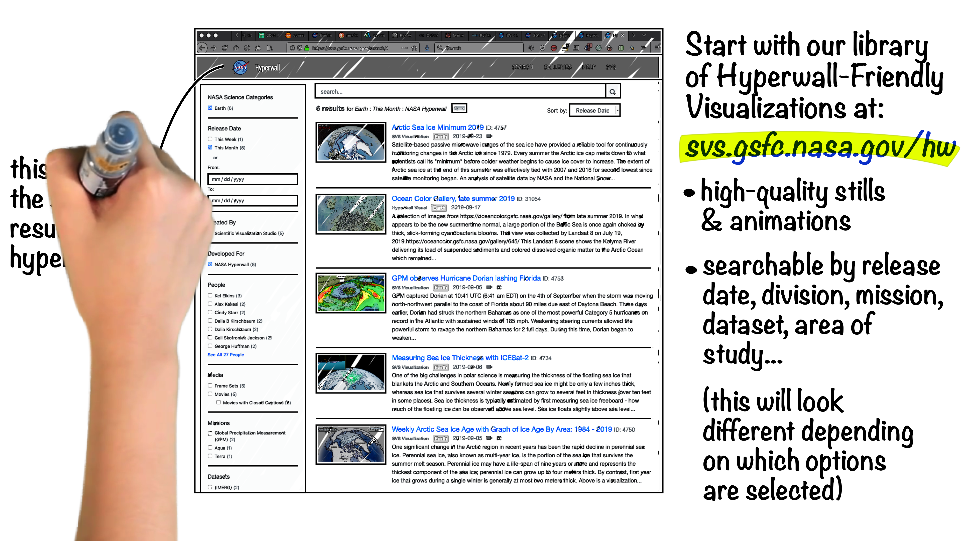The height and width of the screenshot is (541, 962).
Task: Open GPM observes Hurricane Dorian lashing Florida link
Action: click(x=466, y=278)
